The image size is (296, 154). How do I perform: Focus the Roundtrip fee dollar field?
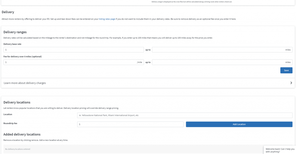tap(130, 124)
